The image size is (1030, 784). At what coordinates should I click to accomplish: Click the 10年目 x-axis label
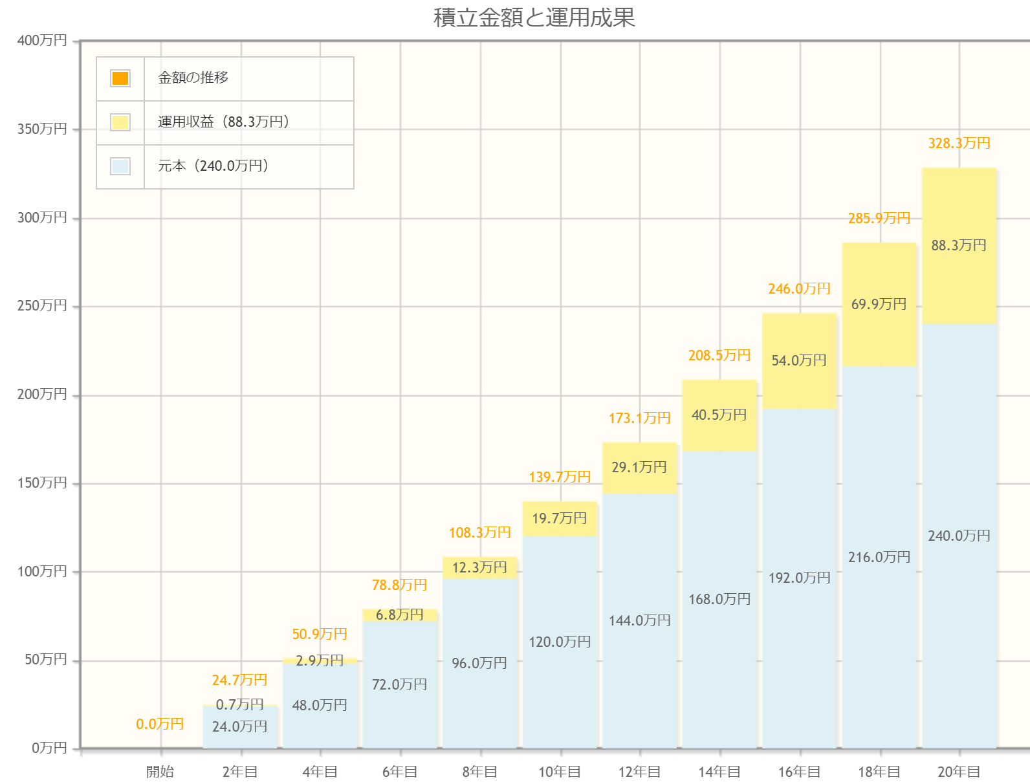click(560, 772)
